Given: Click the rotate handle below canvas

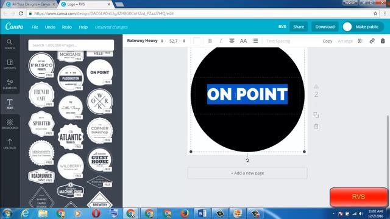Looking at the screenshot, I should click(x=247, y=161).
